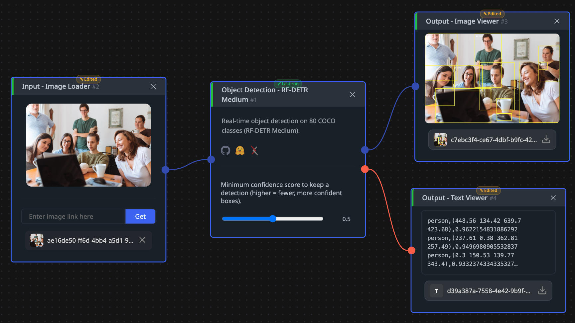The image size is (575, 323).
Task: Click the d39a387a-7558-4e42-9b9f-... filename
Action: 489,291
